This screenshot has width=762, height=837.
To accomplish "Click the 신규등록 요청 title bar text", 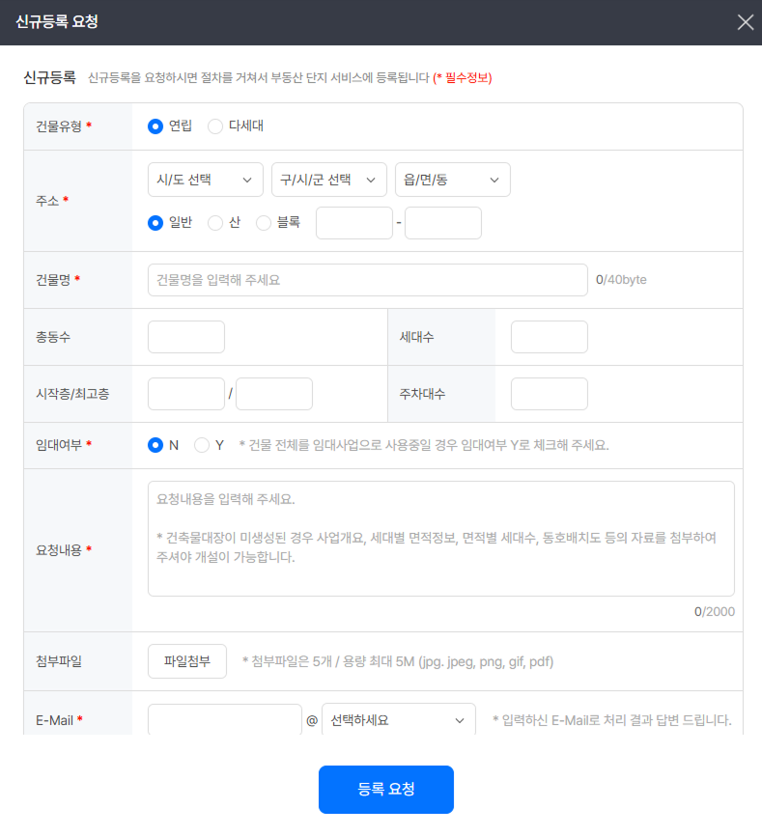I will click(x=57, y=22).
